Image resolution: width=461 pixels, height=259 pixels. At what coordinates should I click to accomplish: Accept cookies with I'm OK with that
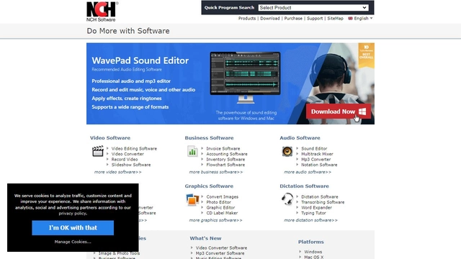[73, 228]
